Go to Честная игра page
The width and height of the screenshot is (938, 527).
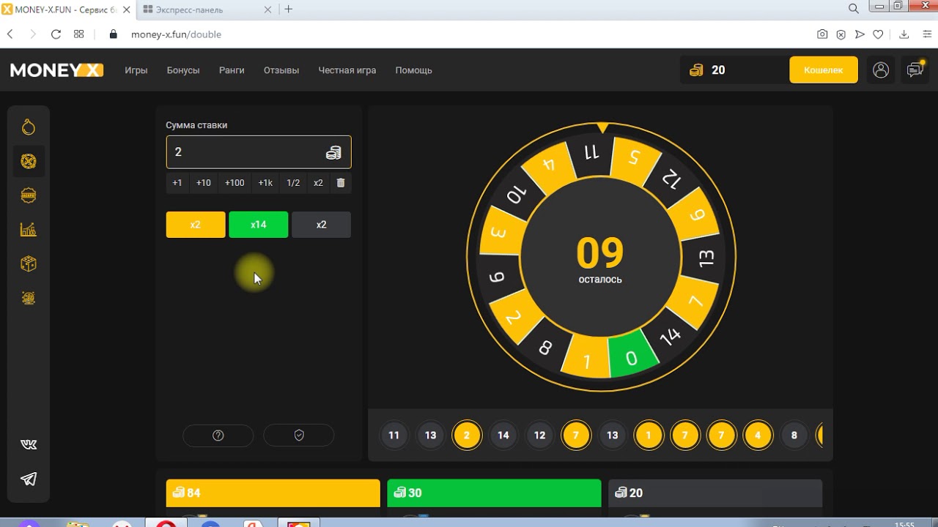(x=347, y=70)
